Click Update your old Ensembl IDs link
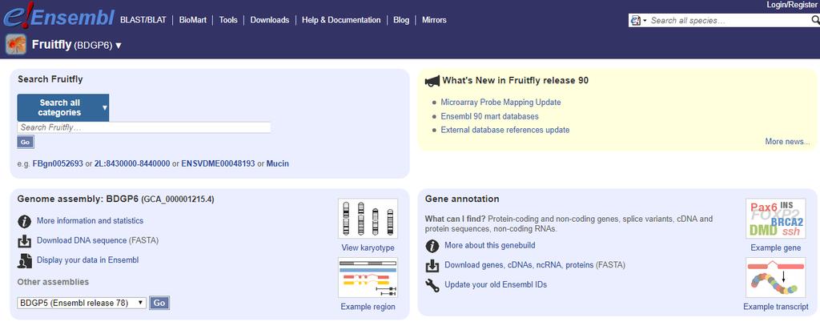The height and width of the screenshot is (326, 820). coord(496,284)
